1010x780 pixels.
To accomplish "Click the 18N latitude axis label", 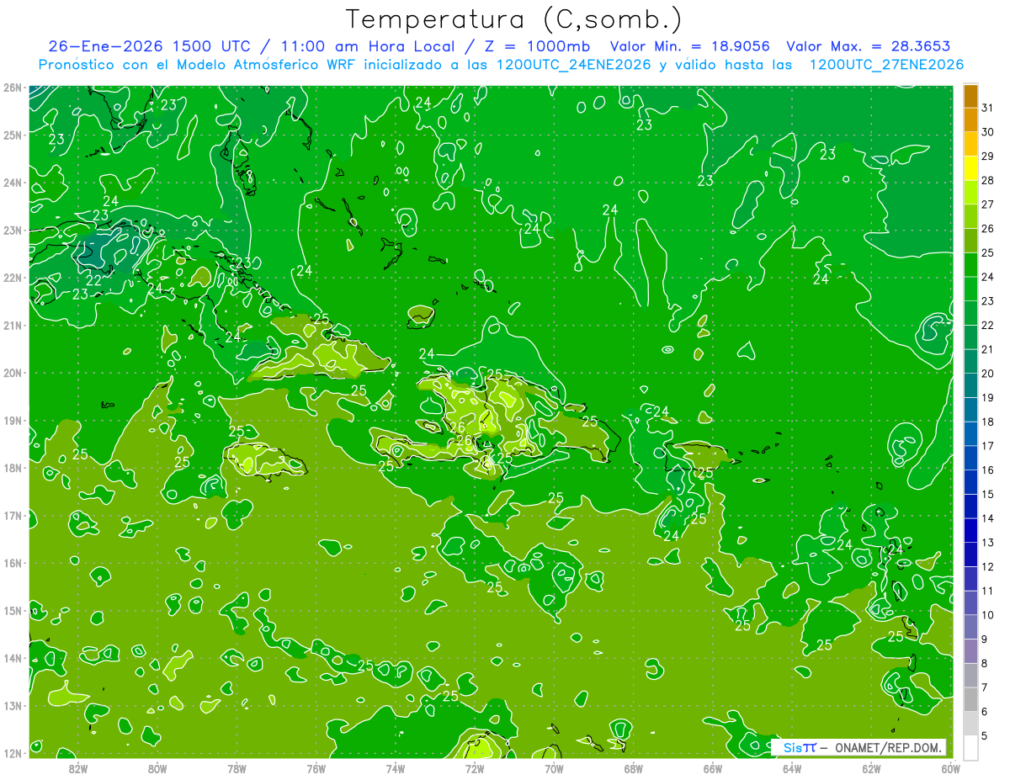I will [13, 468].
